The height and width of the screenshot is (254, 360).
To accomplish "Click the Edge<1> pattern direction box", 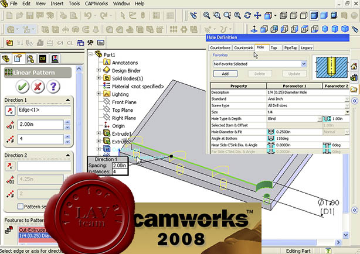I will pos(45,110).
